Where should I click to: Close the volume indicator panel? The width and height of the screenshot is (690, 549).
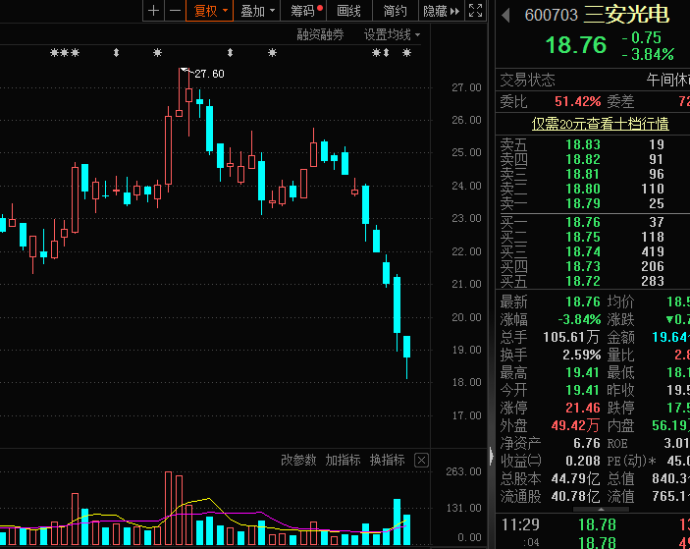421,460
